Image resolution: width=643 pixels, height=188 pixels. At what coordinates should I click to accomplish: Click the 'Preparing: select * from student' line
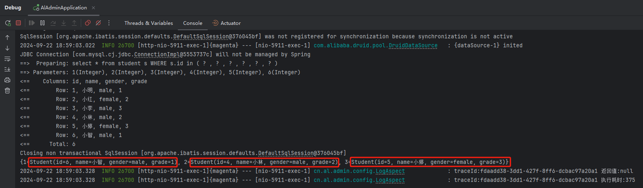click(149, 64)
